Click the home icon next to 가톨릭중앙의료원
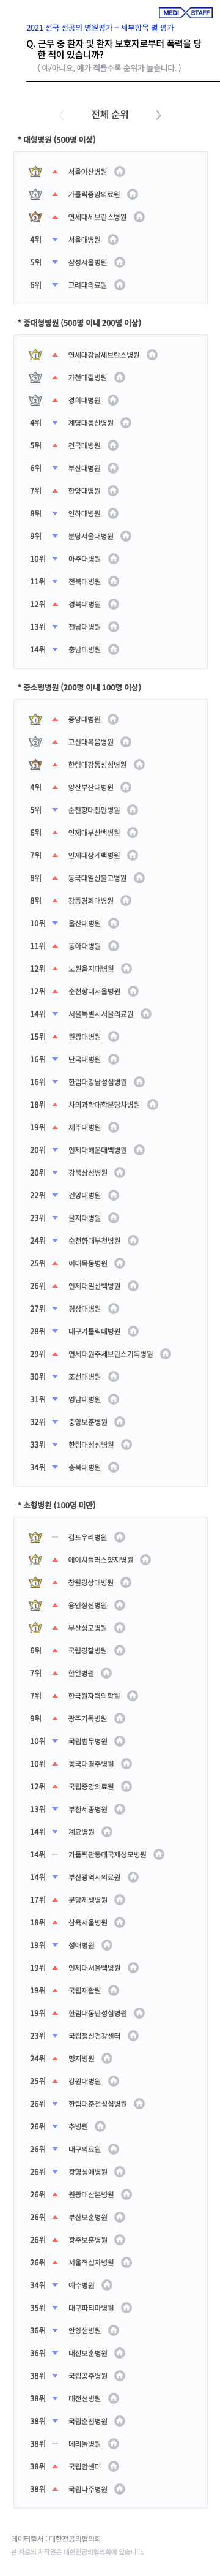 click(133, 194)
